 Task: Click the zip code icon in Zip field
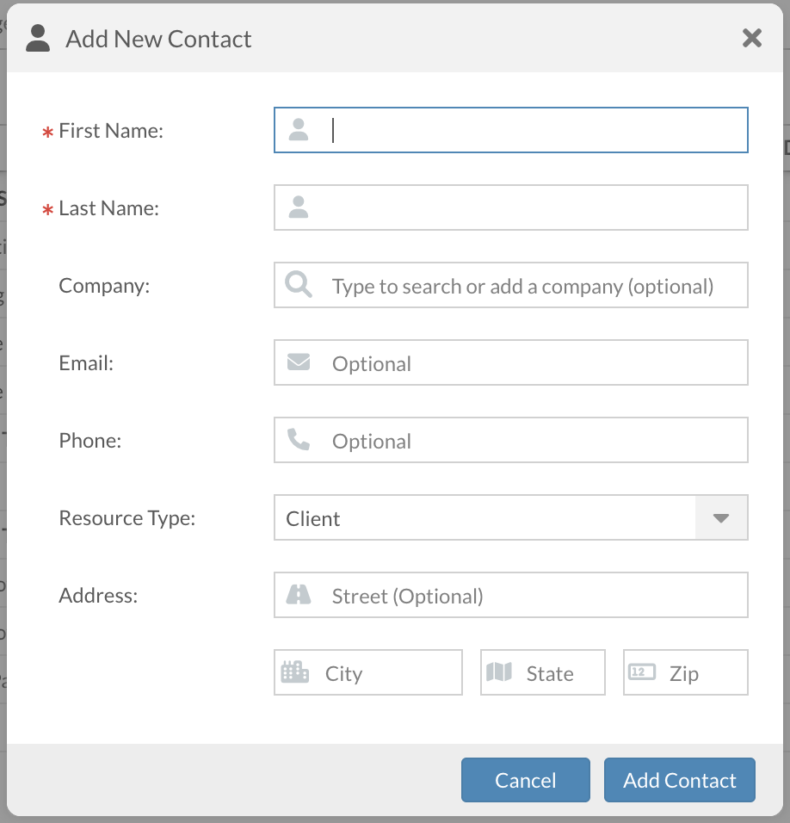pyautogui.click(x=642, y=672)
